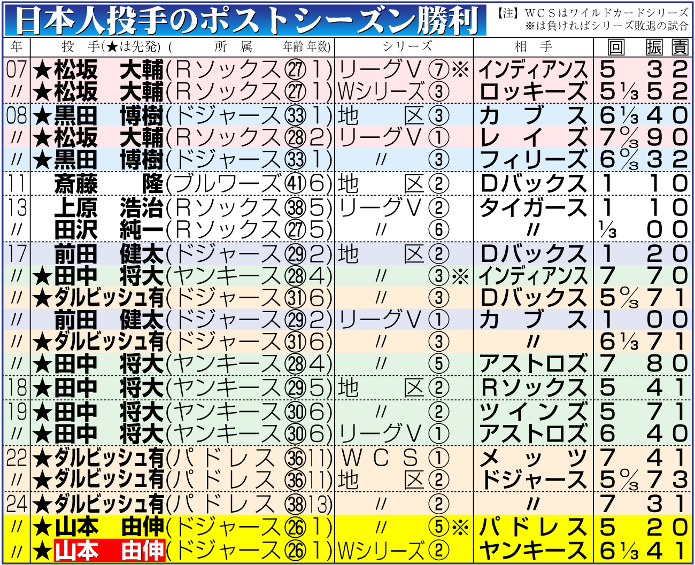Click the pitcher name 田沢 純一

click(x=109, y=230)
